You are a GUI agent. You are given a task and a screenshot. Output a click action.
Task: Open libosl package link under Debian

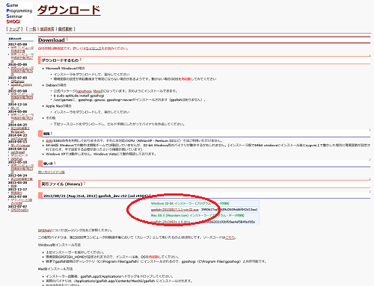click(98, 91)
